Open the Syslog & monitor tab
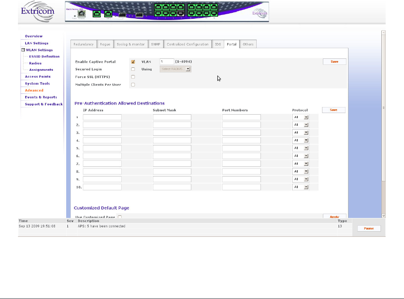The image size is (404, 299). pyautogui.click(x=131, y=44)
